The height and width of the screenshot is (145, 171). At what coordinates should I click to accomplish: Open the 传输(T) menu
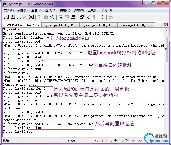(x=65, y=10)
